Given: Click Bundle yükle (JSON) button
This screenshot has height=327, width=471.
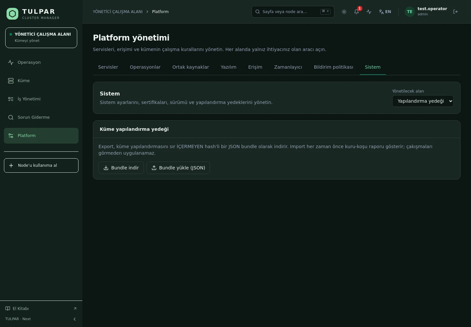Looking at the screenshot, I should click(x=178, y=168).
